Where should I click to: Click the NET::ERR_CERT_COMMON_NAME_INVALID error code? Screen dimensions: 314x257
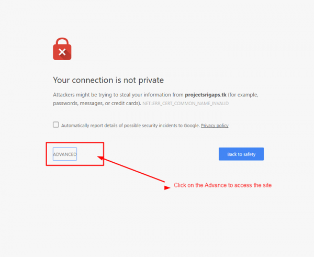point(186,104)
